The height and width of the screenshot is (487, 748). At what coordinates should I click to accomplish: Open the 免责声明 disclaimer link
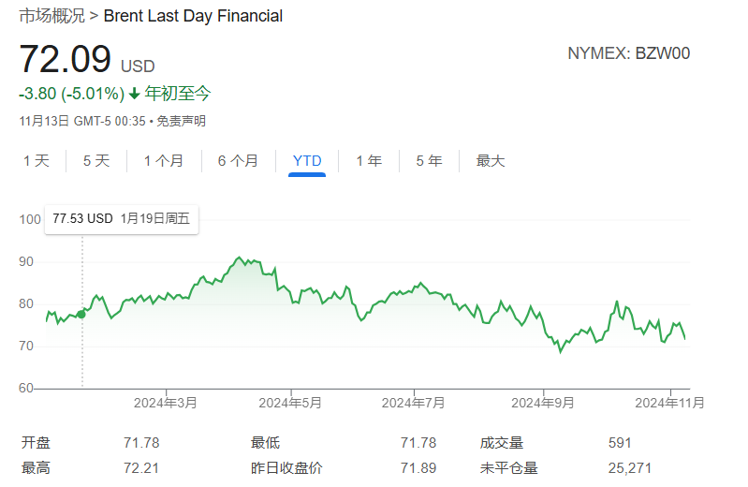pyautogui.click(x=181, y=121)
